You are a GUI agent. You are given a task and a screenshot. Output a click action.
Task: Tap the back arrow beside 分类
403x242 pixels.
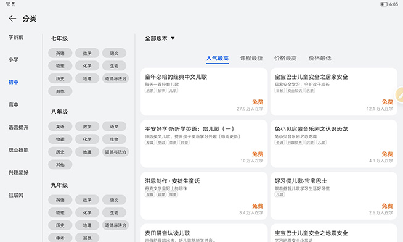tap(12, 19)
